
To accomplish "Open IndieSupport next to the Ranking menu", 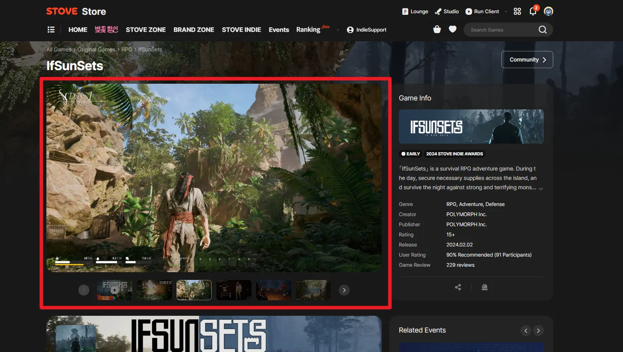I will point(367,30).
